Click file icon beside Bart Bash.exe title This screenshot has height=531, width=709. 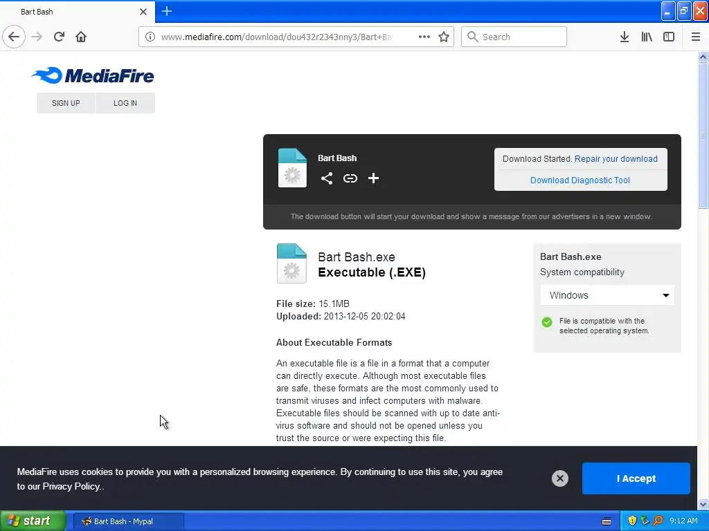click(291, 263)
